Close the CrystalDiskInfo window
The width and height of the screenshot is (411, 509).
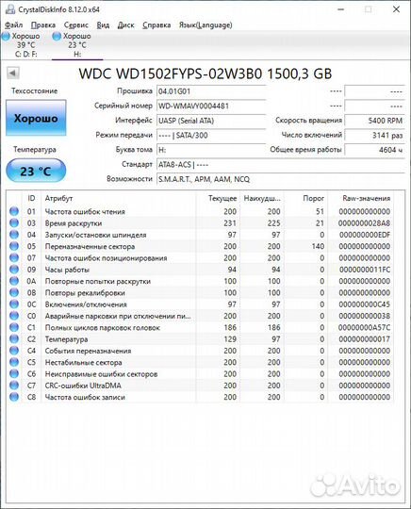396,9
